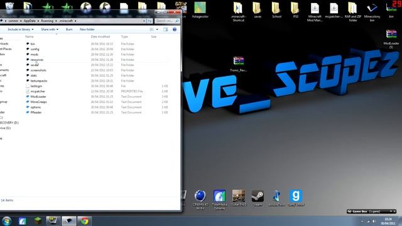
Task: Select ModLoader archive on desktop
Action: 391,39
